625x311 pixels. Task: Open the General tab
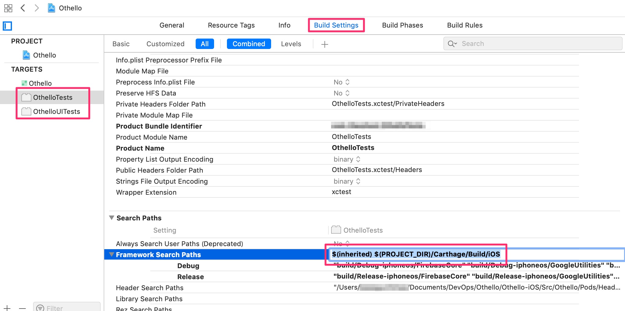(x=171, y=25)
